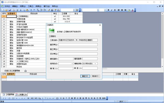Open the 视图(V) menu
164x103 pixels.
click(x=23, y=6)
